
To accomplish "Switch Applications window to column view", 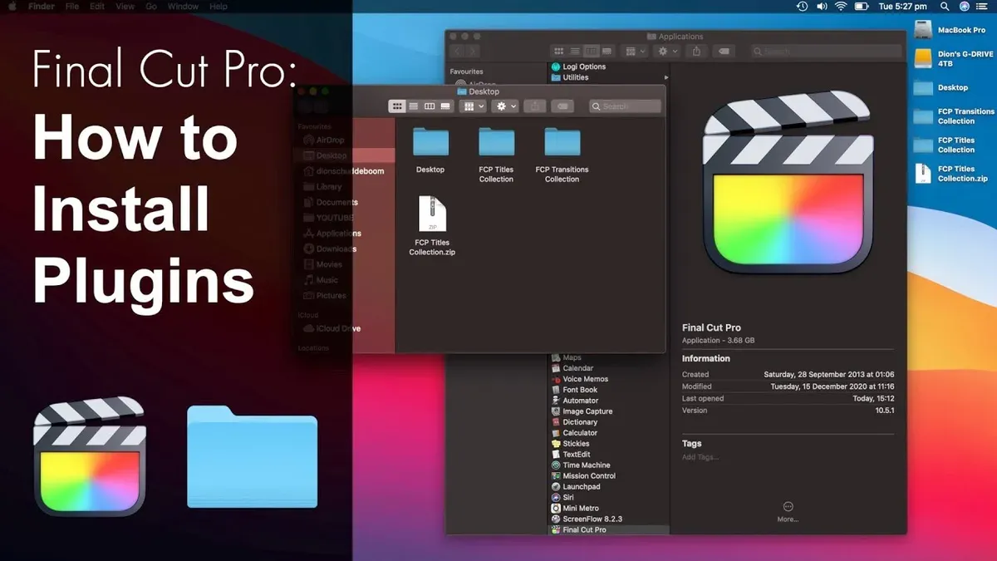I will tap(591, 52).
